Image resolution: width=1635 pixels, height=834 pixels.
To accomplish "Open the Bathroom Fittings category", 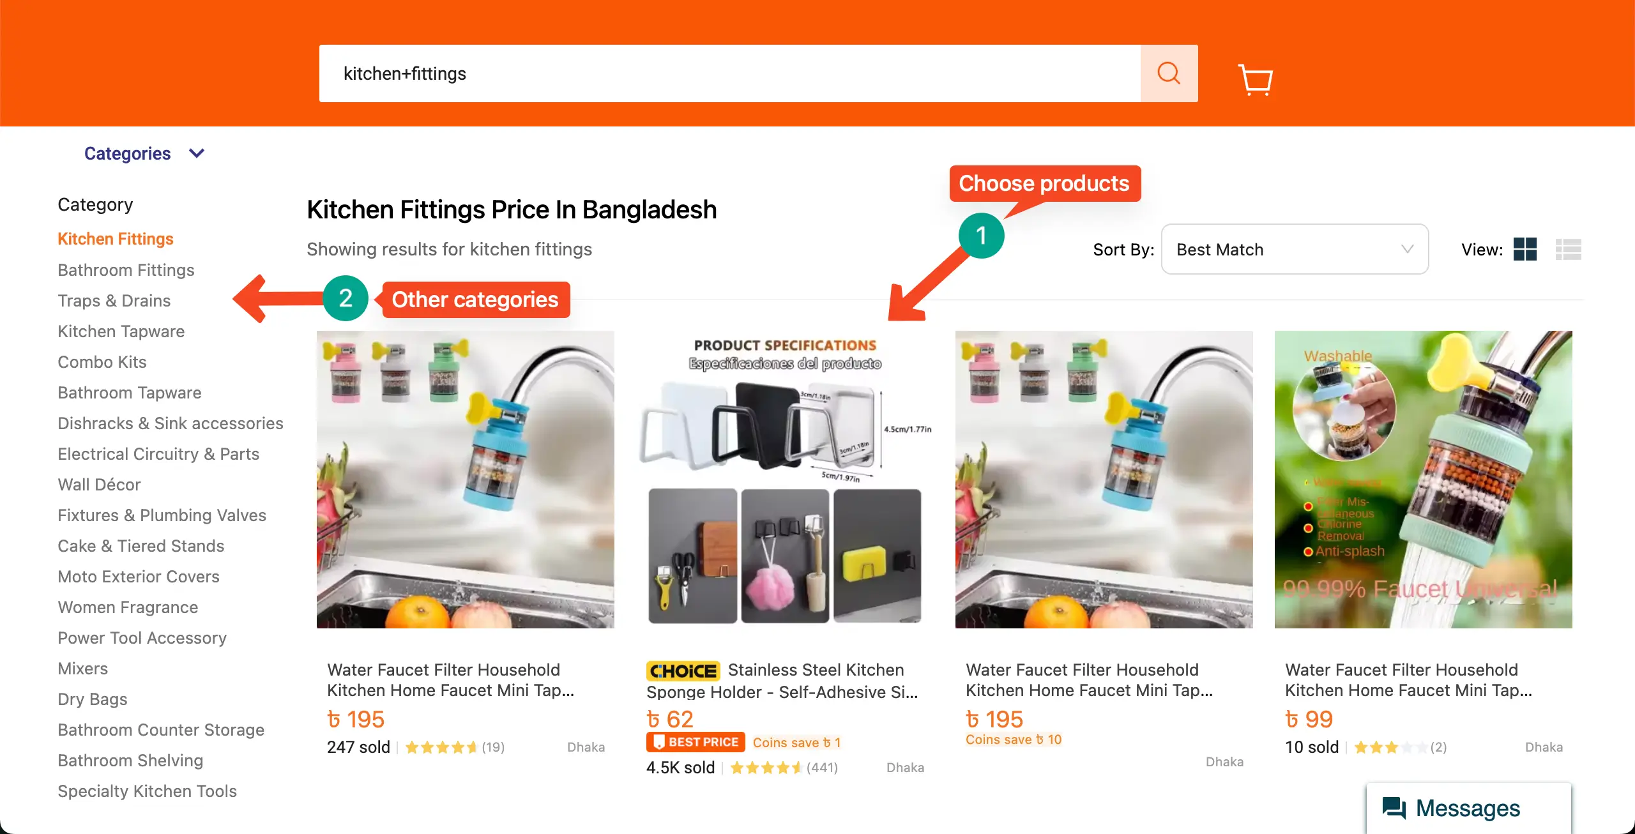I will [126, 269].
